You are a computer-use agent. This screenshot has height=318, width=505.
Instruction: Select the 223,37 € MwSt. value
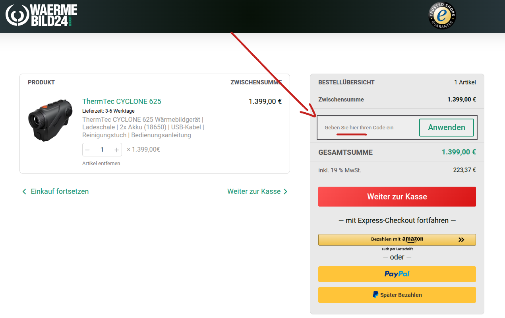[464, 170]
